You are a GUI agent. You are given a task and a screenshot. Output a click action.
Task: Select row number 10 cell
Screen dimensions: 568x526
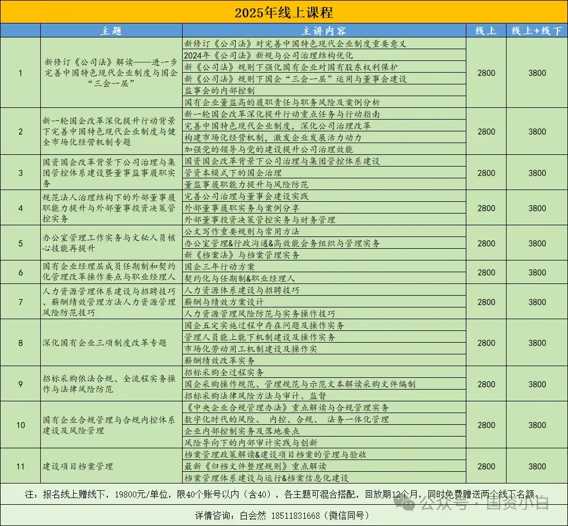click(20, 425)
